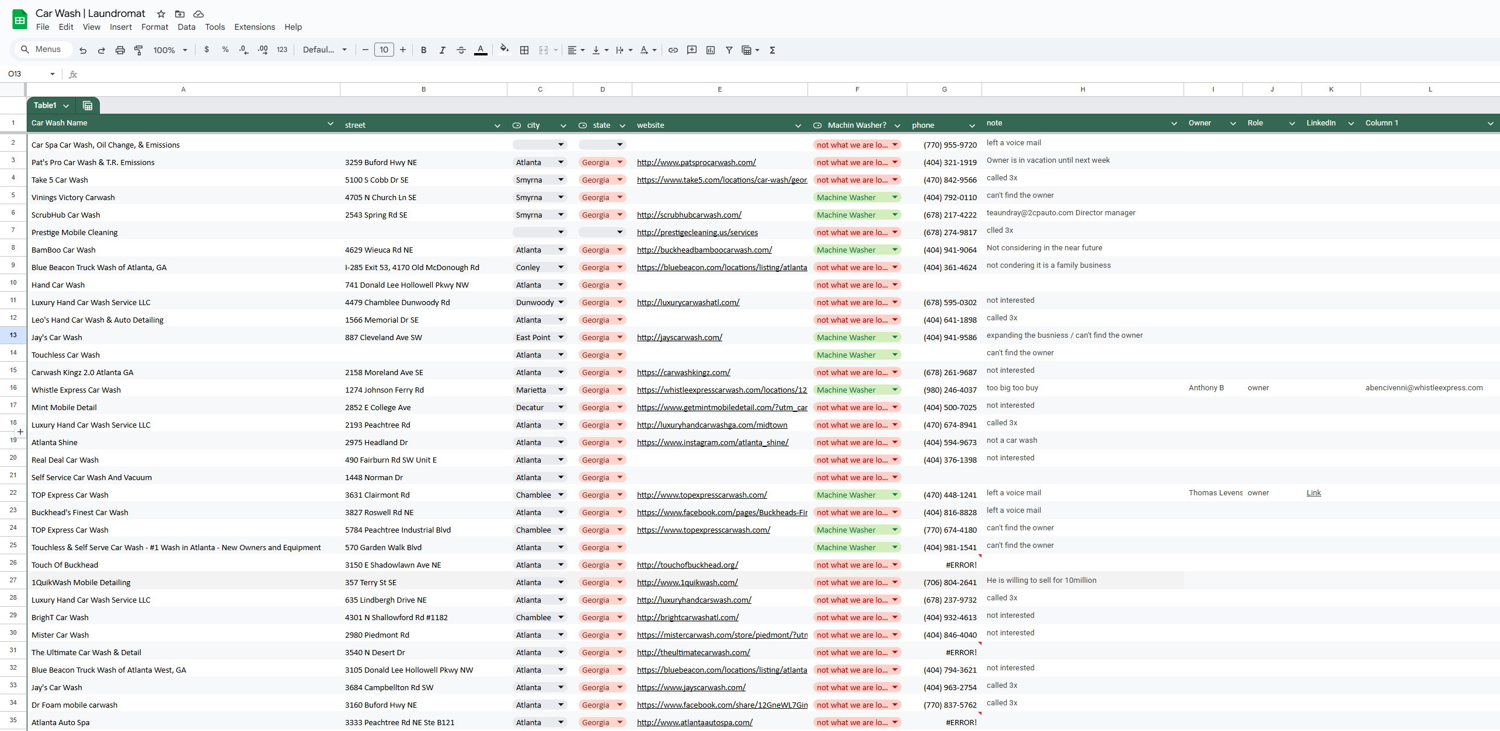
Task: Open the font family dropdown
Action: pyautogui.click(x=325, y=50)
